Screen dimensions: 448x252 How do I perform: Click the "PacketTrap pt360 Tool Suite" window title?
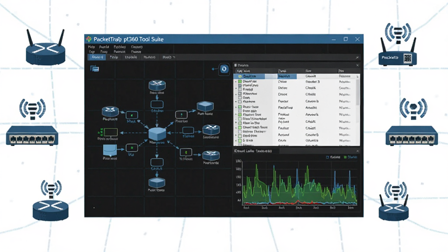point(129,39)
